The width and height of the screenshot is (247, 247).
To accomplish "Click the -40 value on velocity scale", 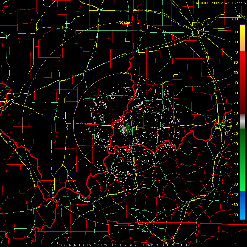I will coord(235,164).
